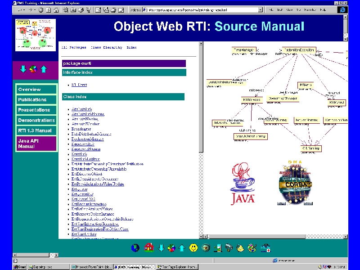Click the red house icon in bottom bar

tap(149, 247)
